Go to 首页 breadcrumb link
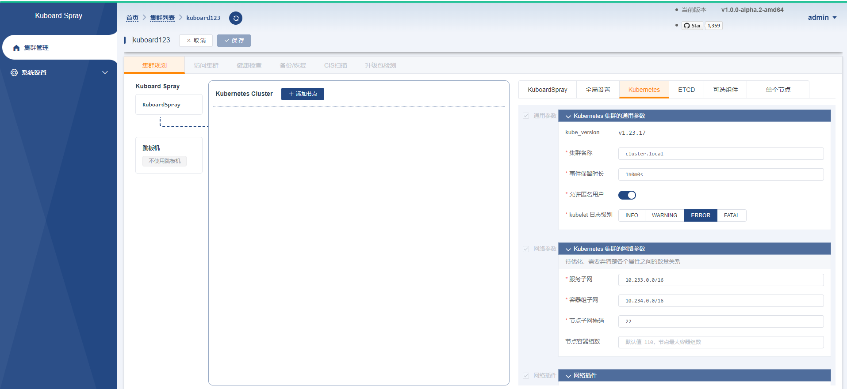Image resolution: width=847 pixels, height=389 pixels. (132, 18)
